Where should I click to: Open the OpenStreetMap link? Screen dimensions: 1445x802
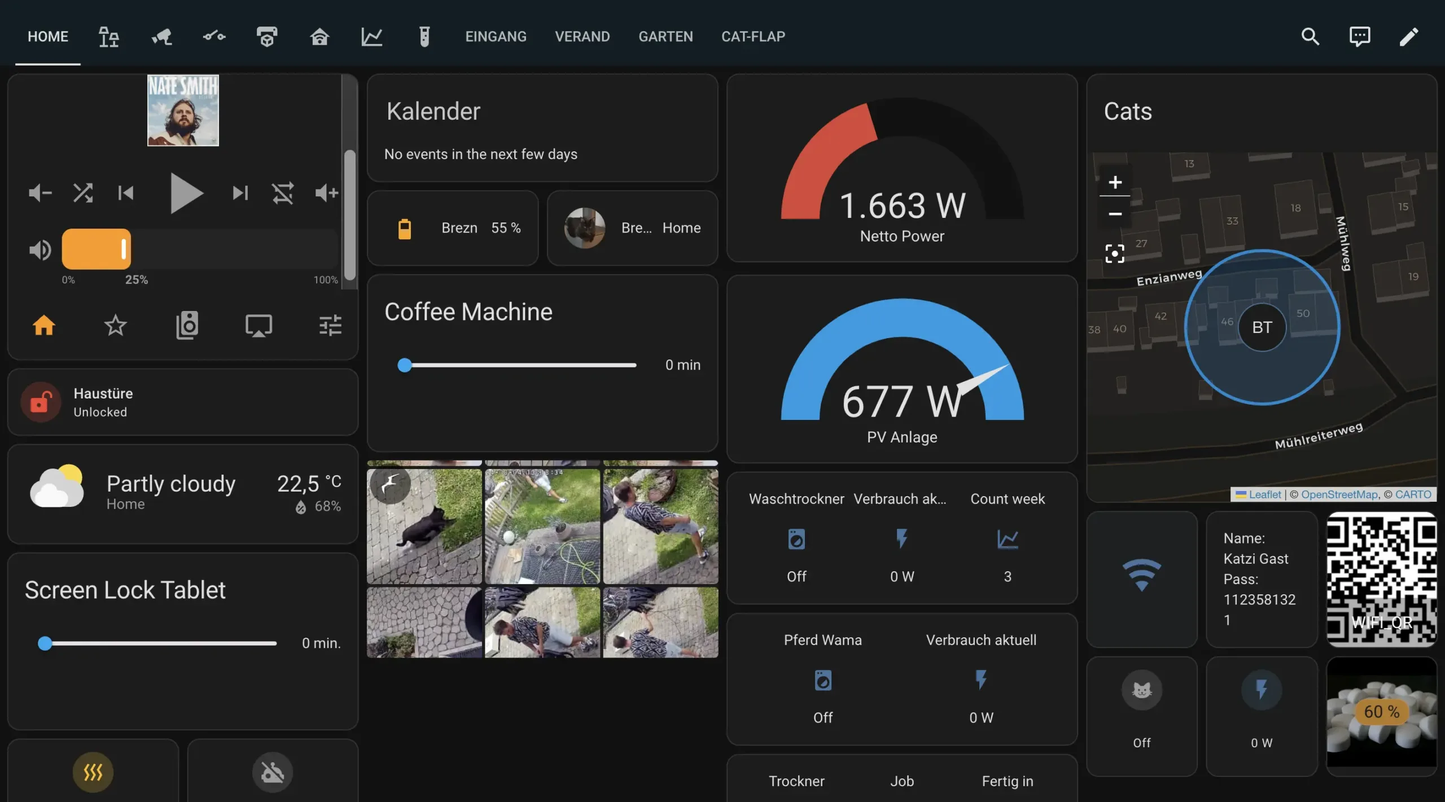point(1339,494)
